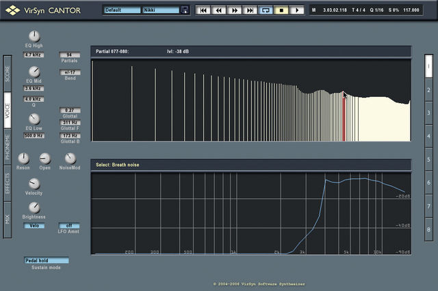Click the fast forward transport button
438x291 pixels.
pos(234,10)
